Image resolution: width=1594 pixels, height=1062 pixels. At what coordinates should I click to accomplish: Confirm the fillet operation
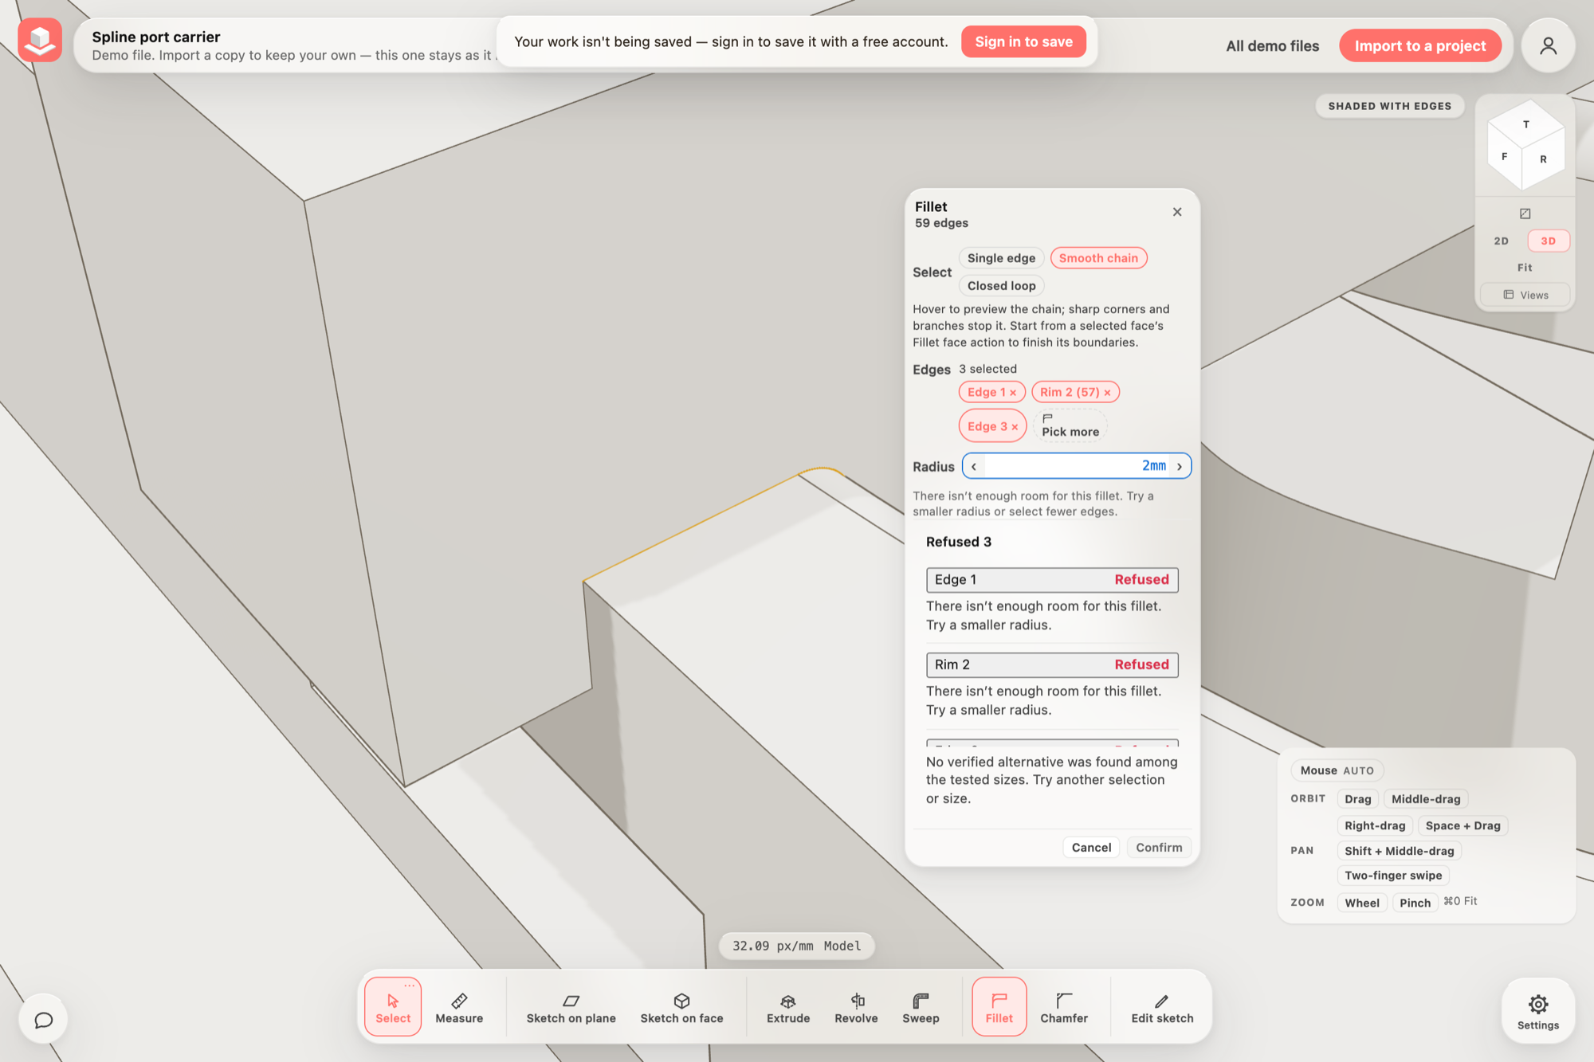1159,848
